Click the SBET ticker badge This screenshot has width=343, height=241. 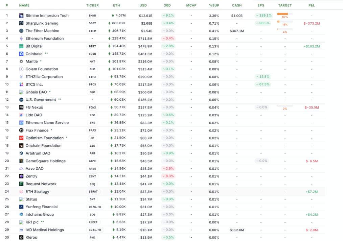[92, 23]
